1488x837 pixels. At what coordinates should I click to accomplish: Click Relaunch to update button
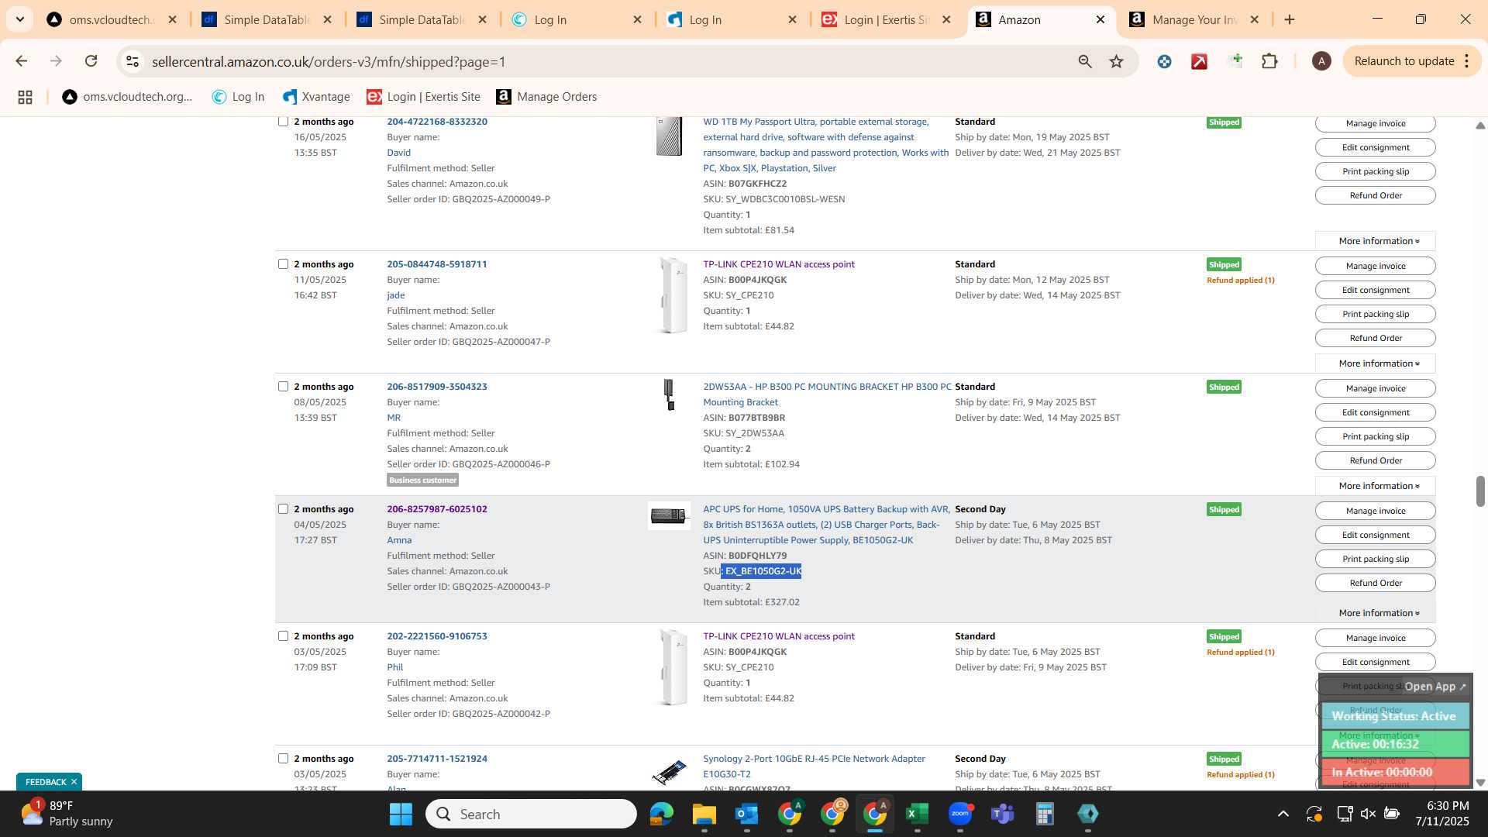click(x=1404, y=61)
